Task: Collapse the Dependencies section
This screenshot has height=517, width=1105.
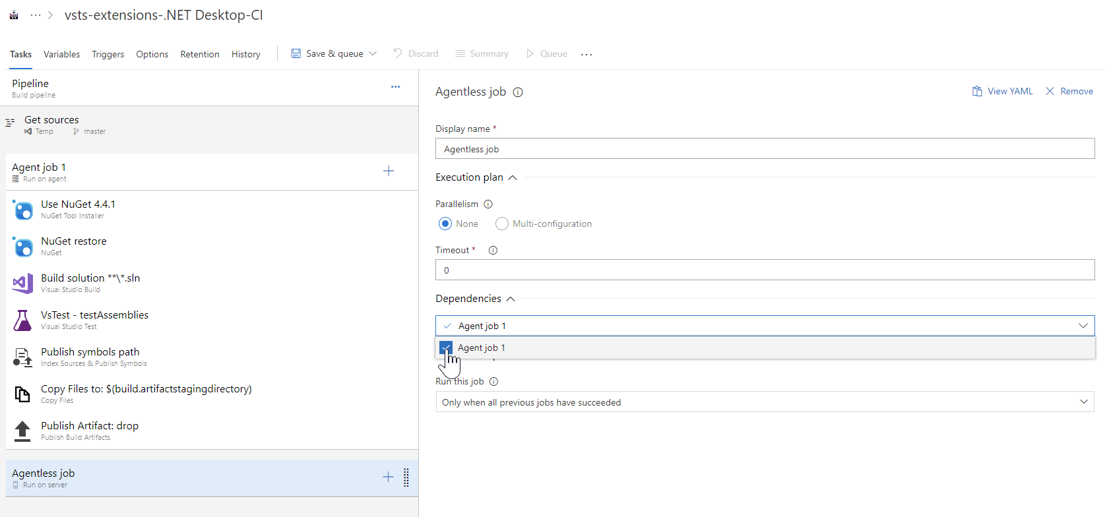Action: [511, 299]
